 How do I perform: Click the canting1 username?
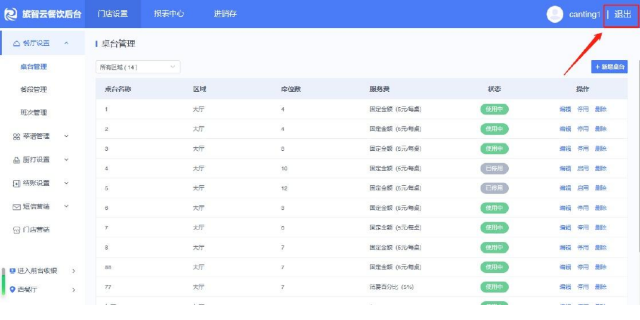585,14
